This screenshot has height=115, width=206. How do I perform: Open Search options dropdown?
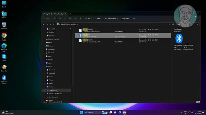[x=111, y=19]
